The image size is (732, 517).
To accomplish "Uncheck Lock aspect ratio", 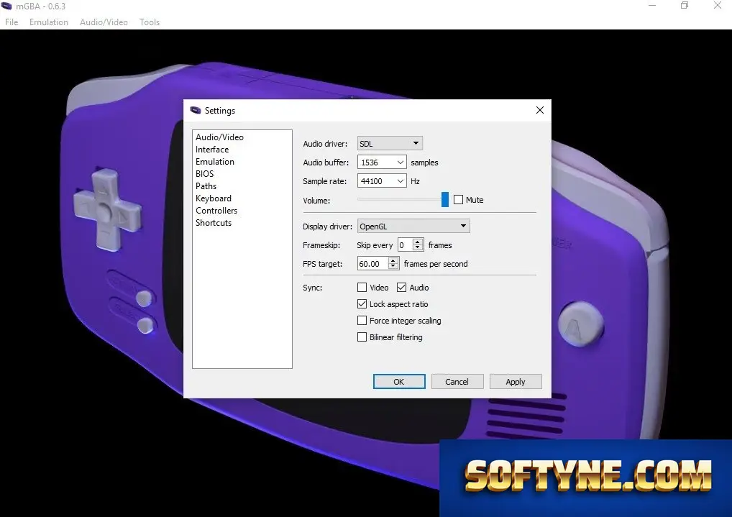I will coord(362,304).
